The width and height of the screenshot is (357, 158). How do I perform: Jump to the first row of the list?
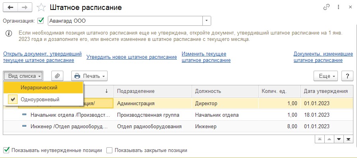pos(320,139)
